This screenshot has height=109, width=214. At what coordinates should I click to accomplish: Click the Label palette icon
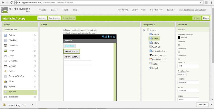tap(6, 56)
